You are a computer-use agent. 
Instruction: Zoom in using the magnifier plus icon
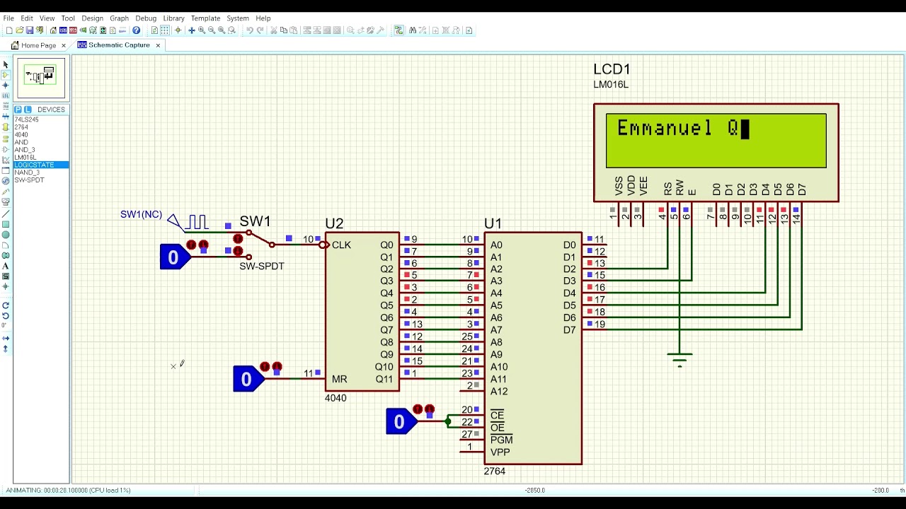pos(202,30)
